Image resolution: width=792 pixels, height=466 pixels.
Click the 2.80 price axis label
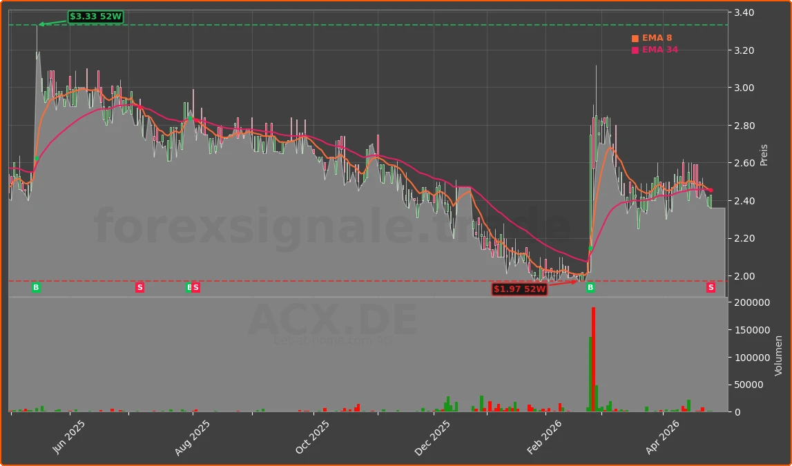744,125
